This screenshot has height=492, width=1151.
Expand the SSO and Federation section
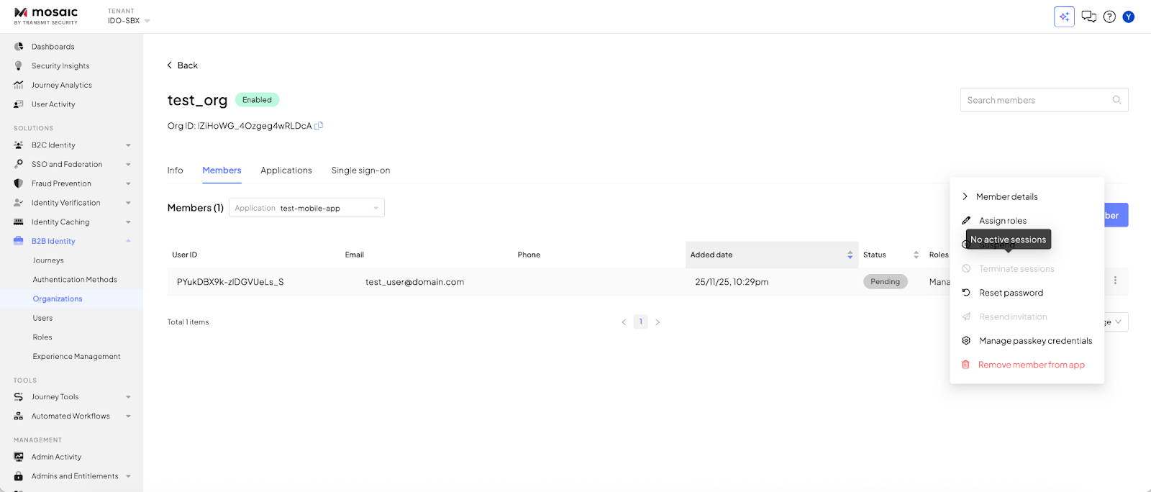(128, 165)
